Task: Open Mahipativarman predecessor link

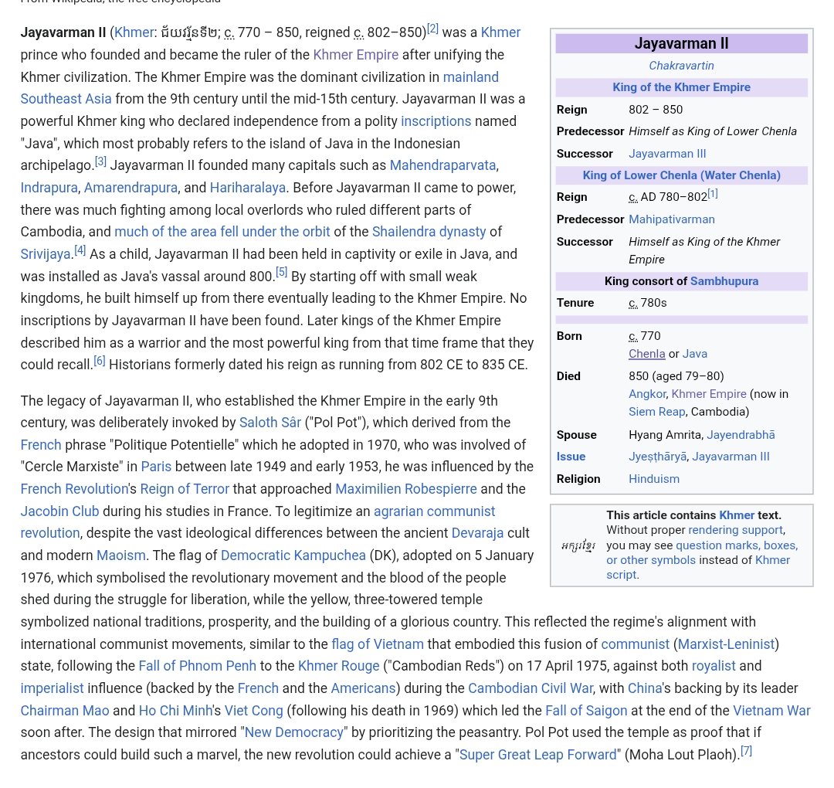Action: [672, 219]
